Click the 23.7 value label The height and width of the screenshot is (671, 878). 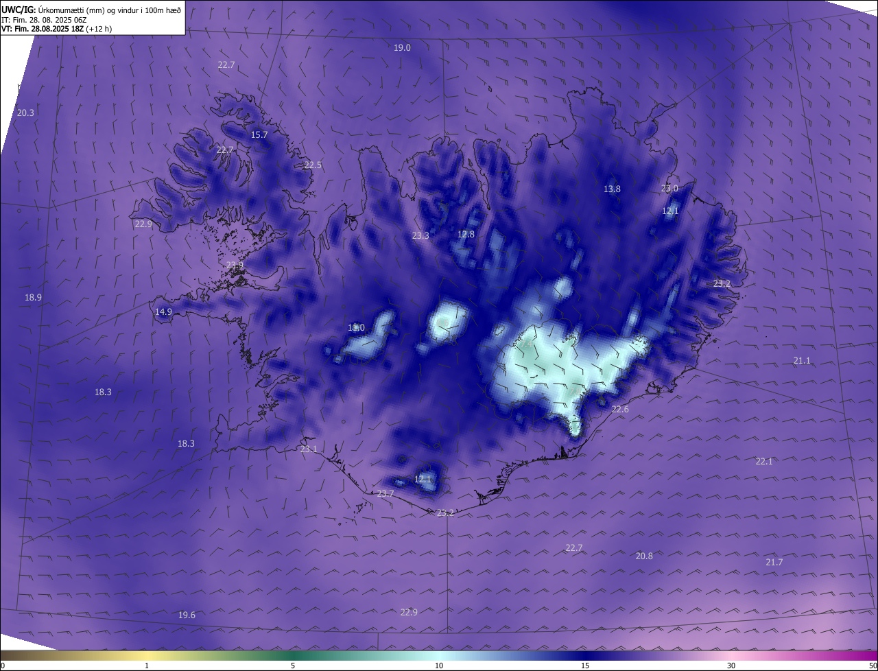point(385,493)
